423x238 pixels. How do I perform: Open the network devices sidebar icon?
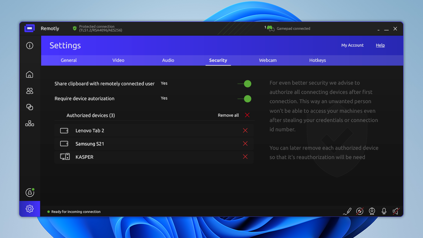30,124
